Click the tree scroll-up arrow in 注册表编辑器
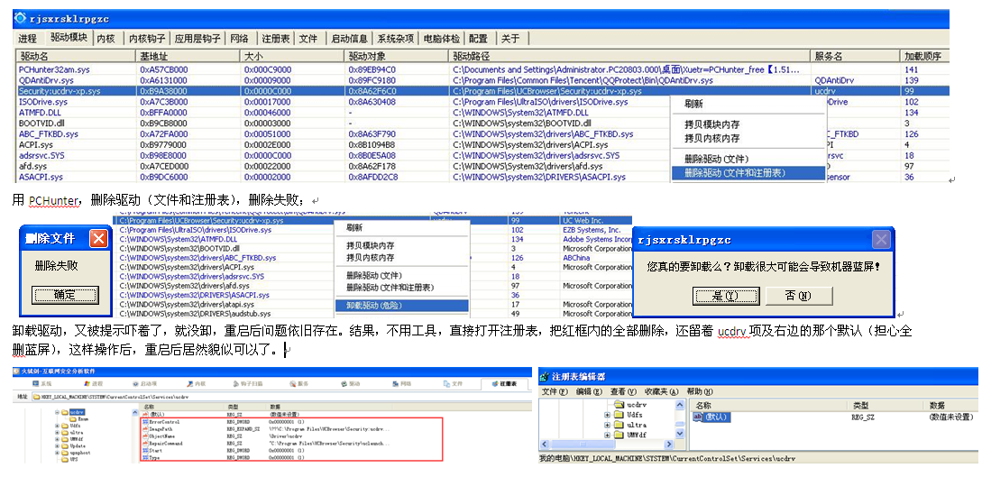 [x=680, y=405]
